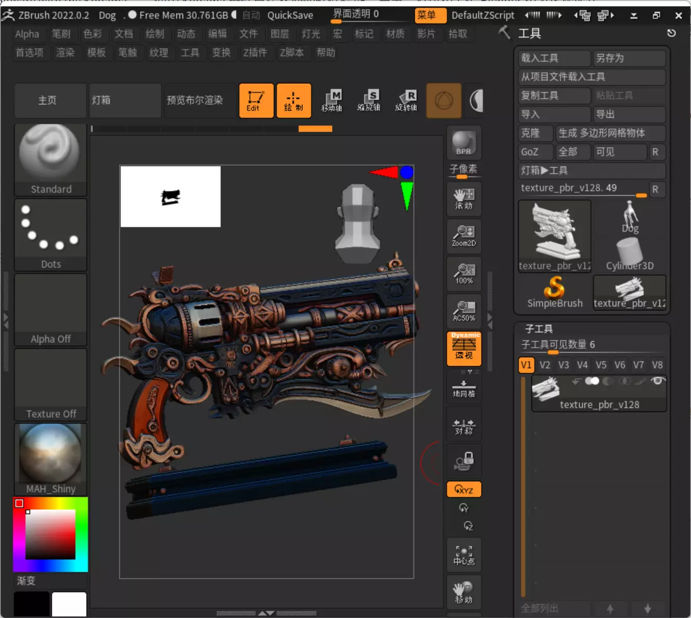
Task: Click the Scroll (滚动) canvas button
Action: pos(464,199)
